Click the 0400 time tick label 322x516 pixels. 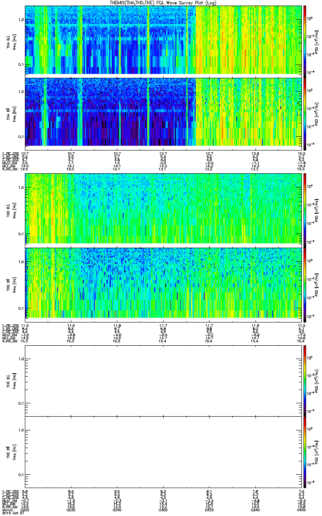[301, 510]
